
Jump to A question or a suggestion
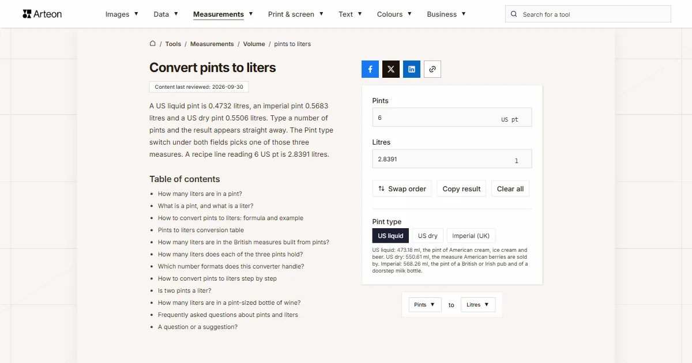coord(198,327)
